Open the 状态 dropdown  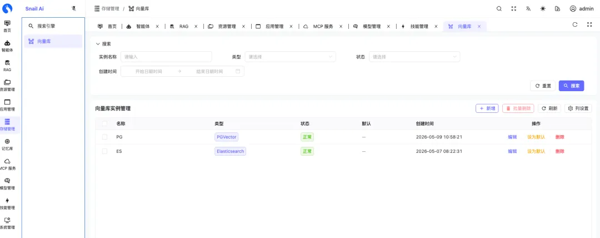tap(414, 57)
